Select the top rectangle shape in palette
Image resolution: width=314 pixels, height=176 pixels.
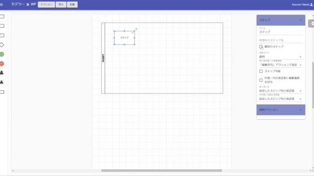(x=2, y=17)
